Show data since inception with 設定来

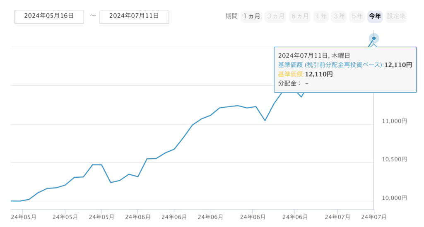[x=396, y=16]
